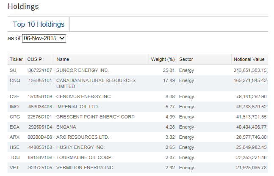Click the weight value 2.65
The image size is (274, 176).
click(170, 147)
